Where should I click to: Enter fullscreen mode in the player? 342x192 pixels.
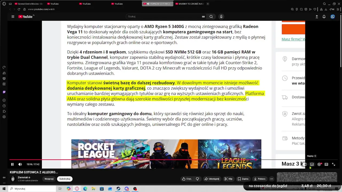[x=333, y=164]
